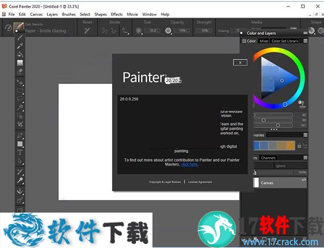Select the Rectangular Shape tool
Image resolution: width=324 pixels, height=248 pixels.
(20, 144)
